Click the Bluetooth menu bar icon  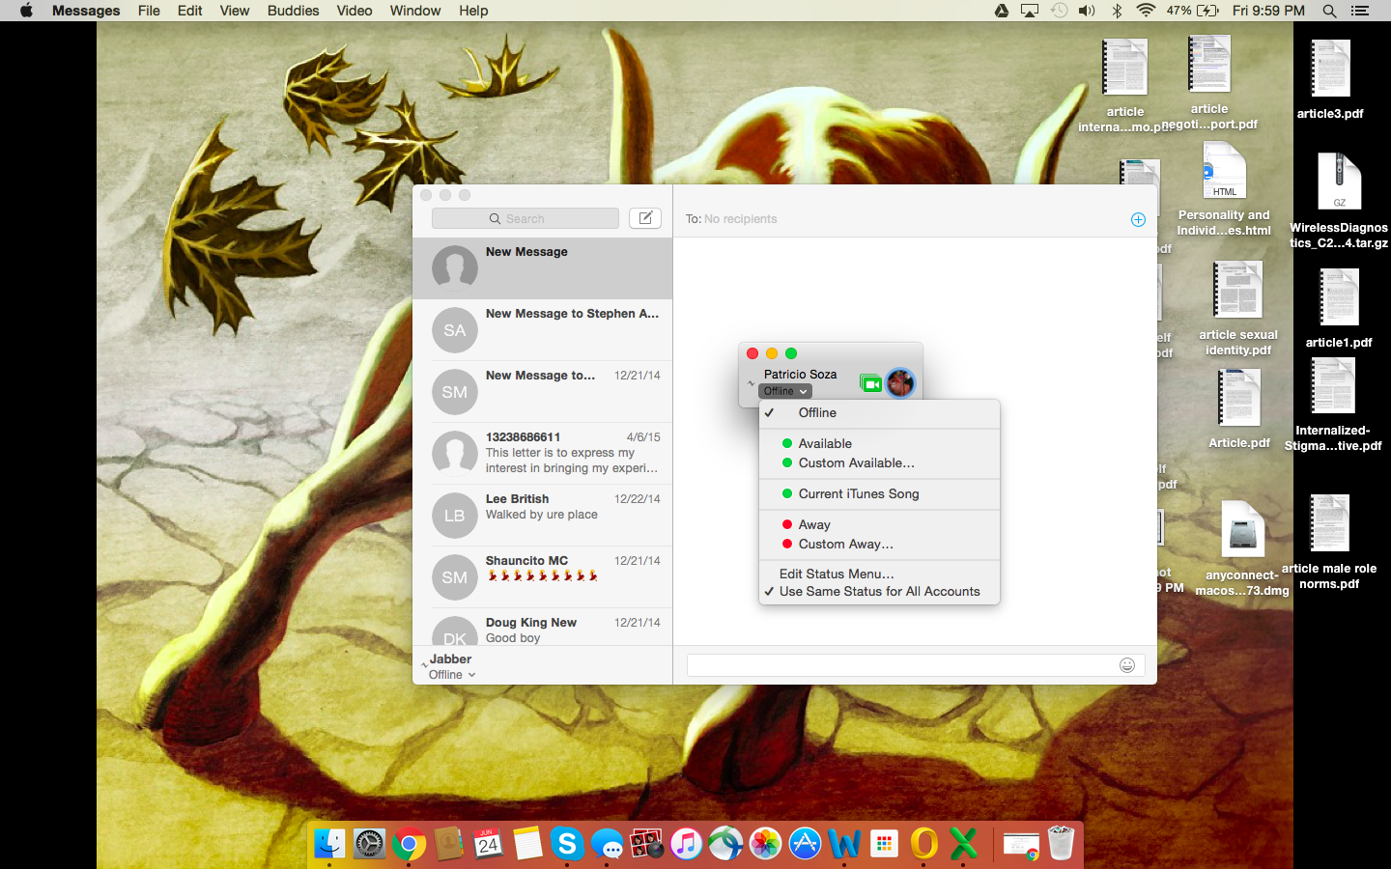point(1117,11)
